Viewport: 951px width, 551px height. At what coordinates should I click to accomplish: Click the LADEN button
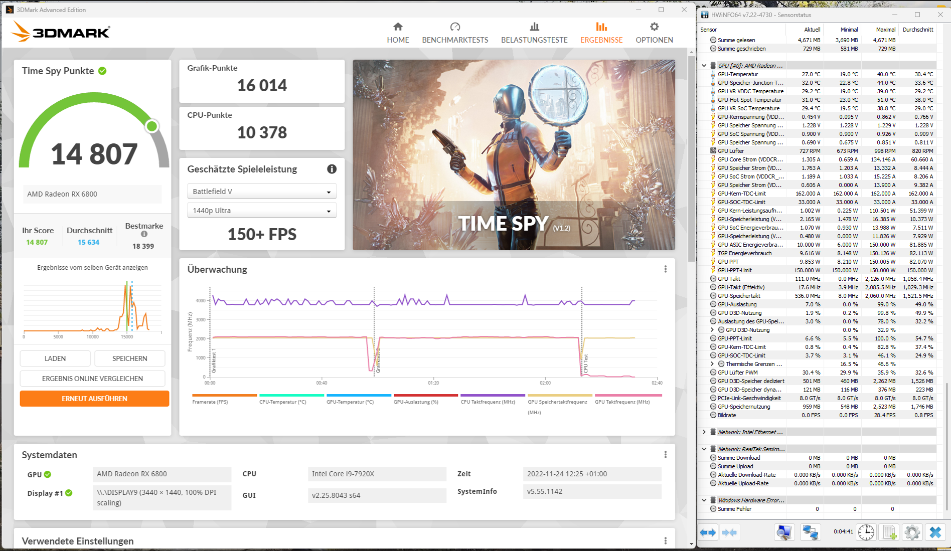pyautogui.click(x=55, y=358)
